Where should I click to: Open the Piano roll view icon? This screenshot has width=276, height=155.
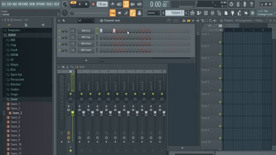(x=199, y=13)
